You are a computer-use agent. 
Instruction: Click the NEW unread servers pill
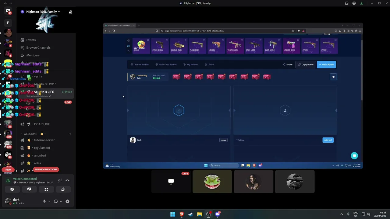(x=8, y=170)
